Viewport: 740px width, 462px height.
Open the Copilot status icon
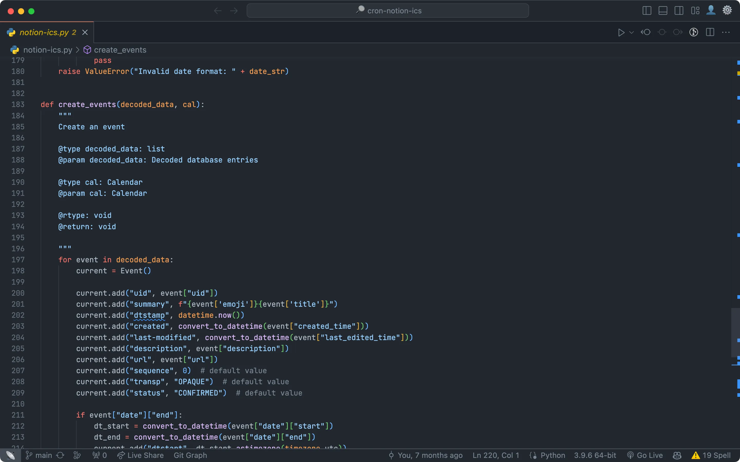[x=677, y=455]
